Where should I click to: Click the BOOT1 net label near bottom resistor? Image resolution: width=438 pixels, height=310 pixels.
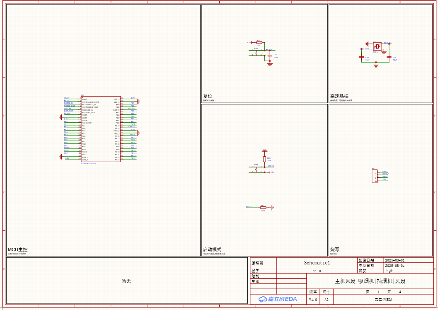249,207
